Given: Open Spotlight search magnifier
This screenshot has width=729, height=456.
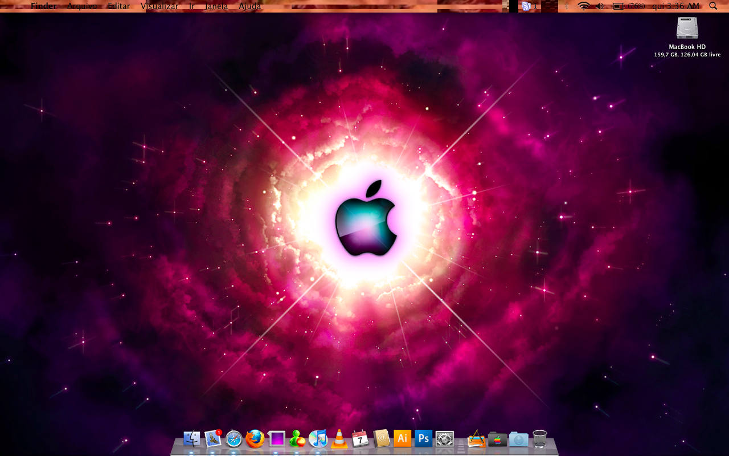Looking at the screenshot, I should pos(713,6).
